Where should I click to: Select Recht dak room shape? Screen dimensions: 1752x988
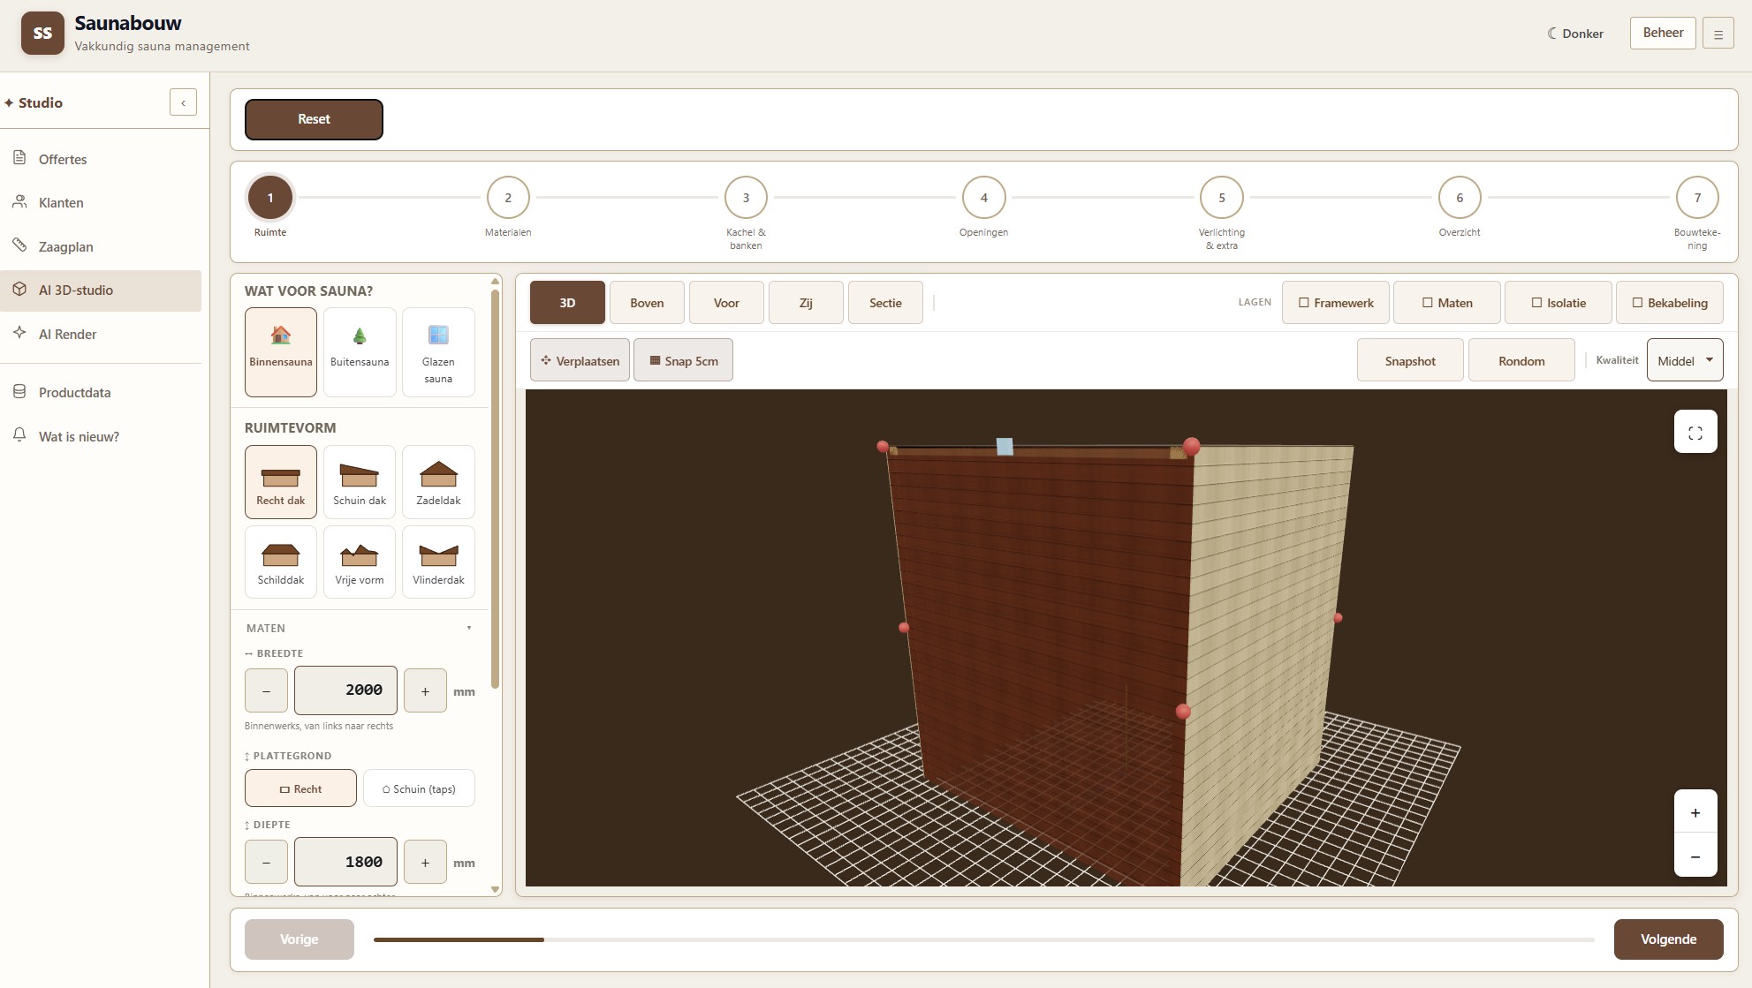click(281, 482)
